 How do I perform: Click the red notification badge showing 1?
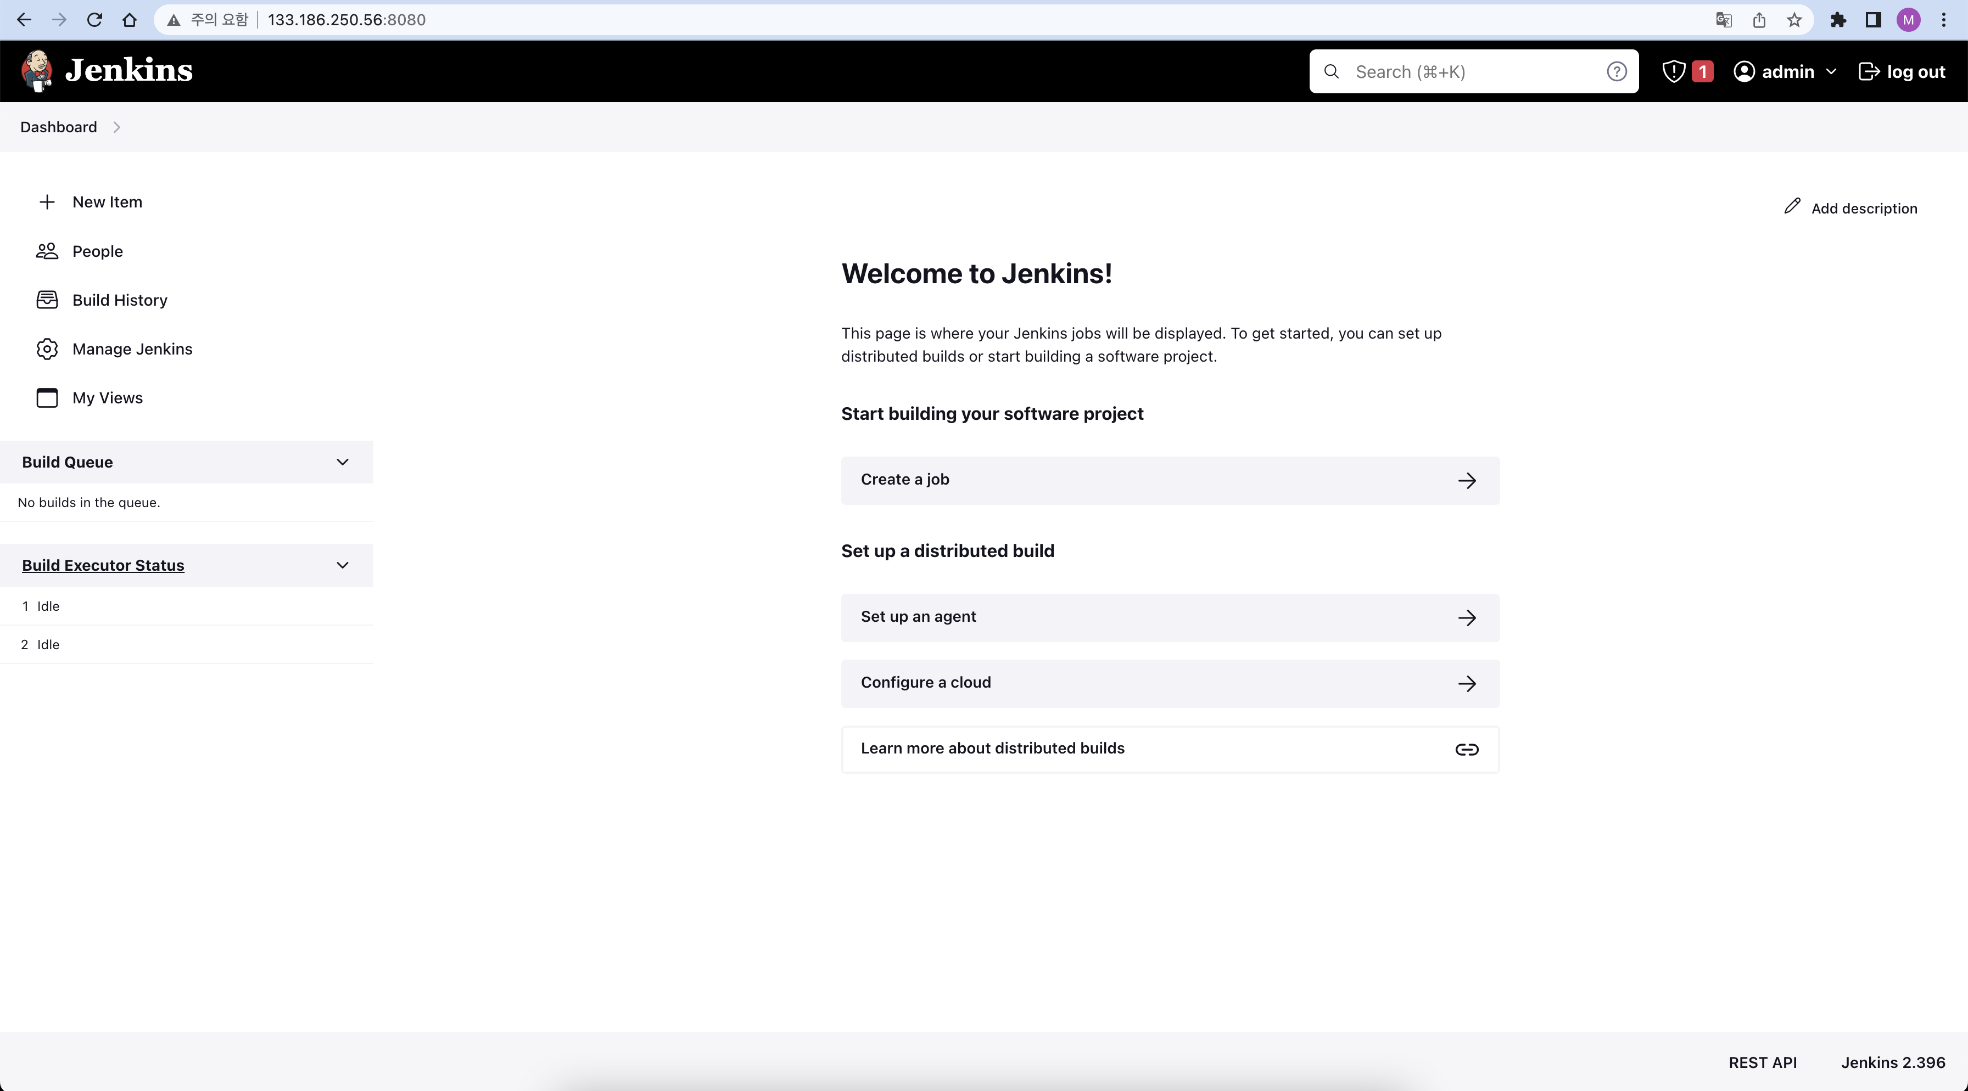[1702, 72]
